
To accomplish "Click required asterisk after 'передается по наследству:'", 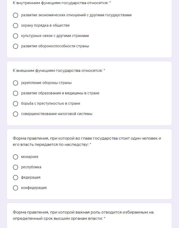I will click(x=91, y=145).
